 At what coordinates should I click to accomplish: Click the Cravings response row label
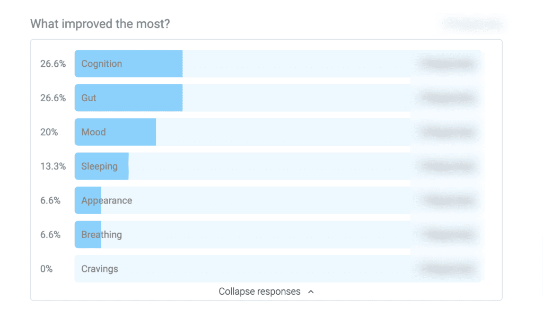click(100, 269)
